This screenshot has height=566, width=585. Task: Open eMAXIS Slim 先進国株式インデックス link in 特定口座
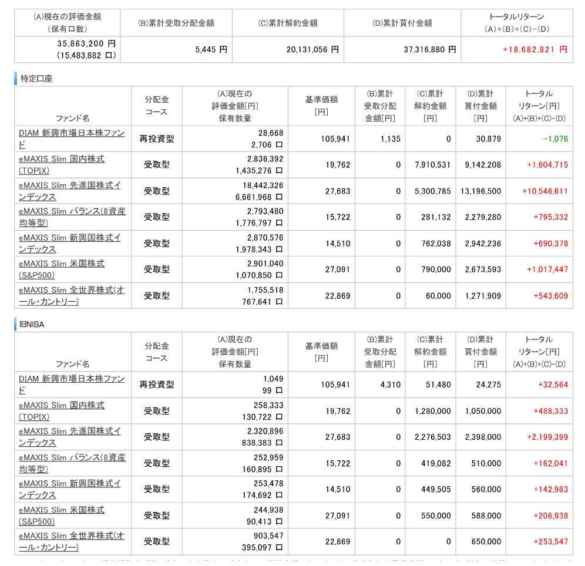[x=70, y=191]
